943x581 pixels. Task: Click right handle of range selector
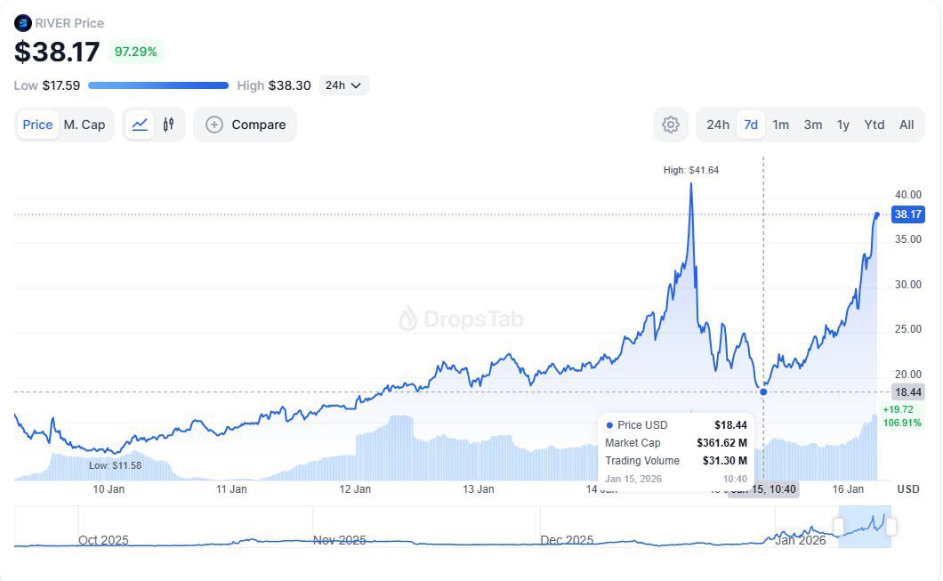click(x=891, y=527)
